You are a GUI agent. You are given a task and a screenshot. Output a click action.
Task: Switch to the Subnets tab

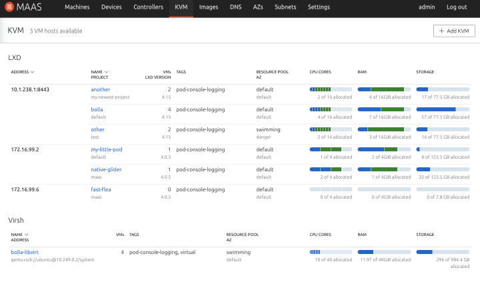pyautogui.click(x=285, y=7)
